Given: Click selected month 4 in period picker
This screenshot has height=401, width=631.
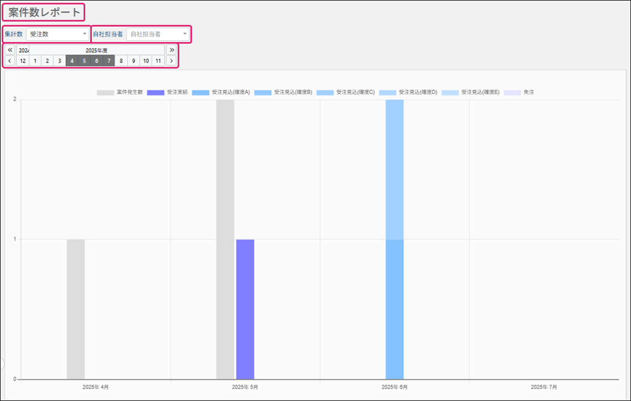Looking at the screenshot, I should tap(72, 61).
